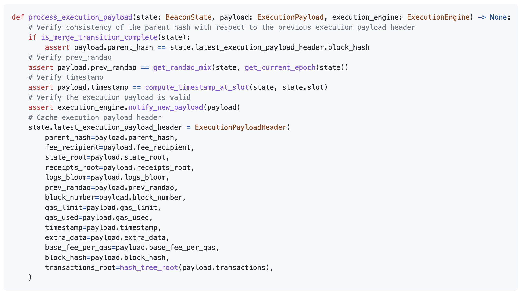
Task: Click the ExecutionPayloadHeader constructor
Action: pos(241,127)
